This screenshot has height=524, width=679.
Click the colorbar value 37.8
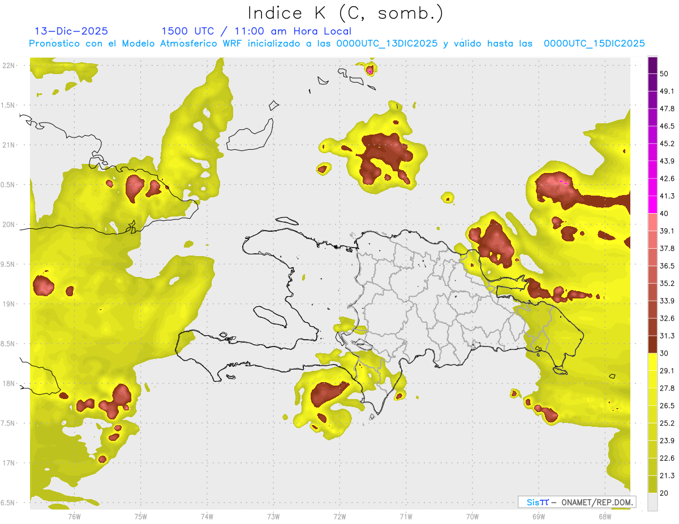click(x=668, y=248)
